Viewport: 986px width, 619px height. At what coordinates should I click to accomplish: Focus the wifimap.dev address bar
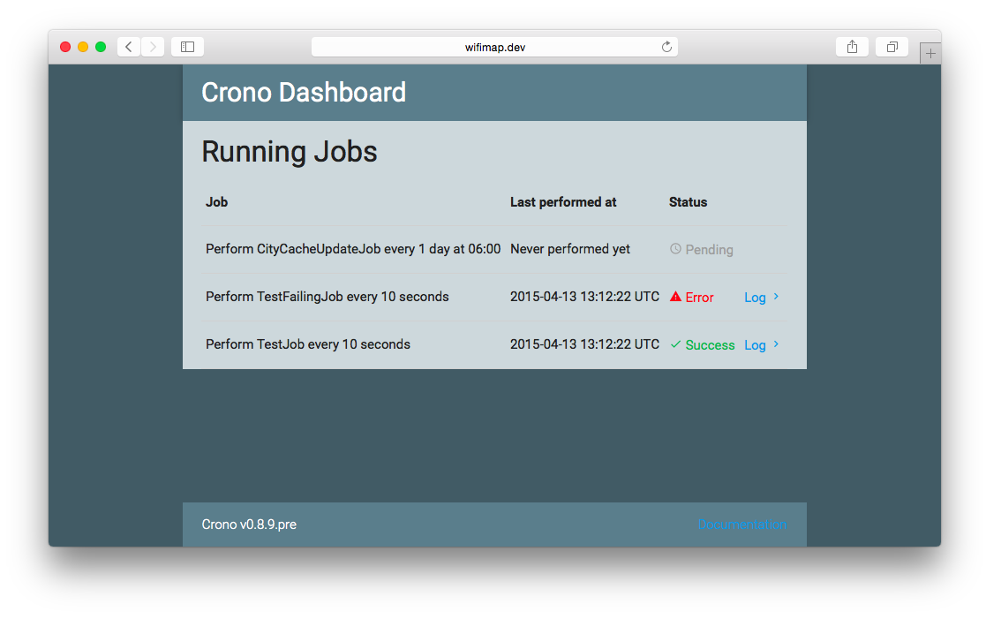[494, 47]
